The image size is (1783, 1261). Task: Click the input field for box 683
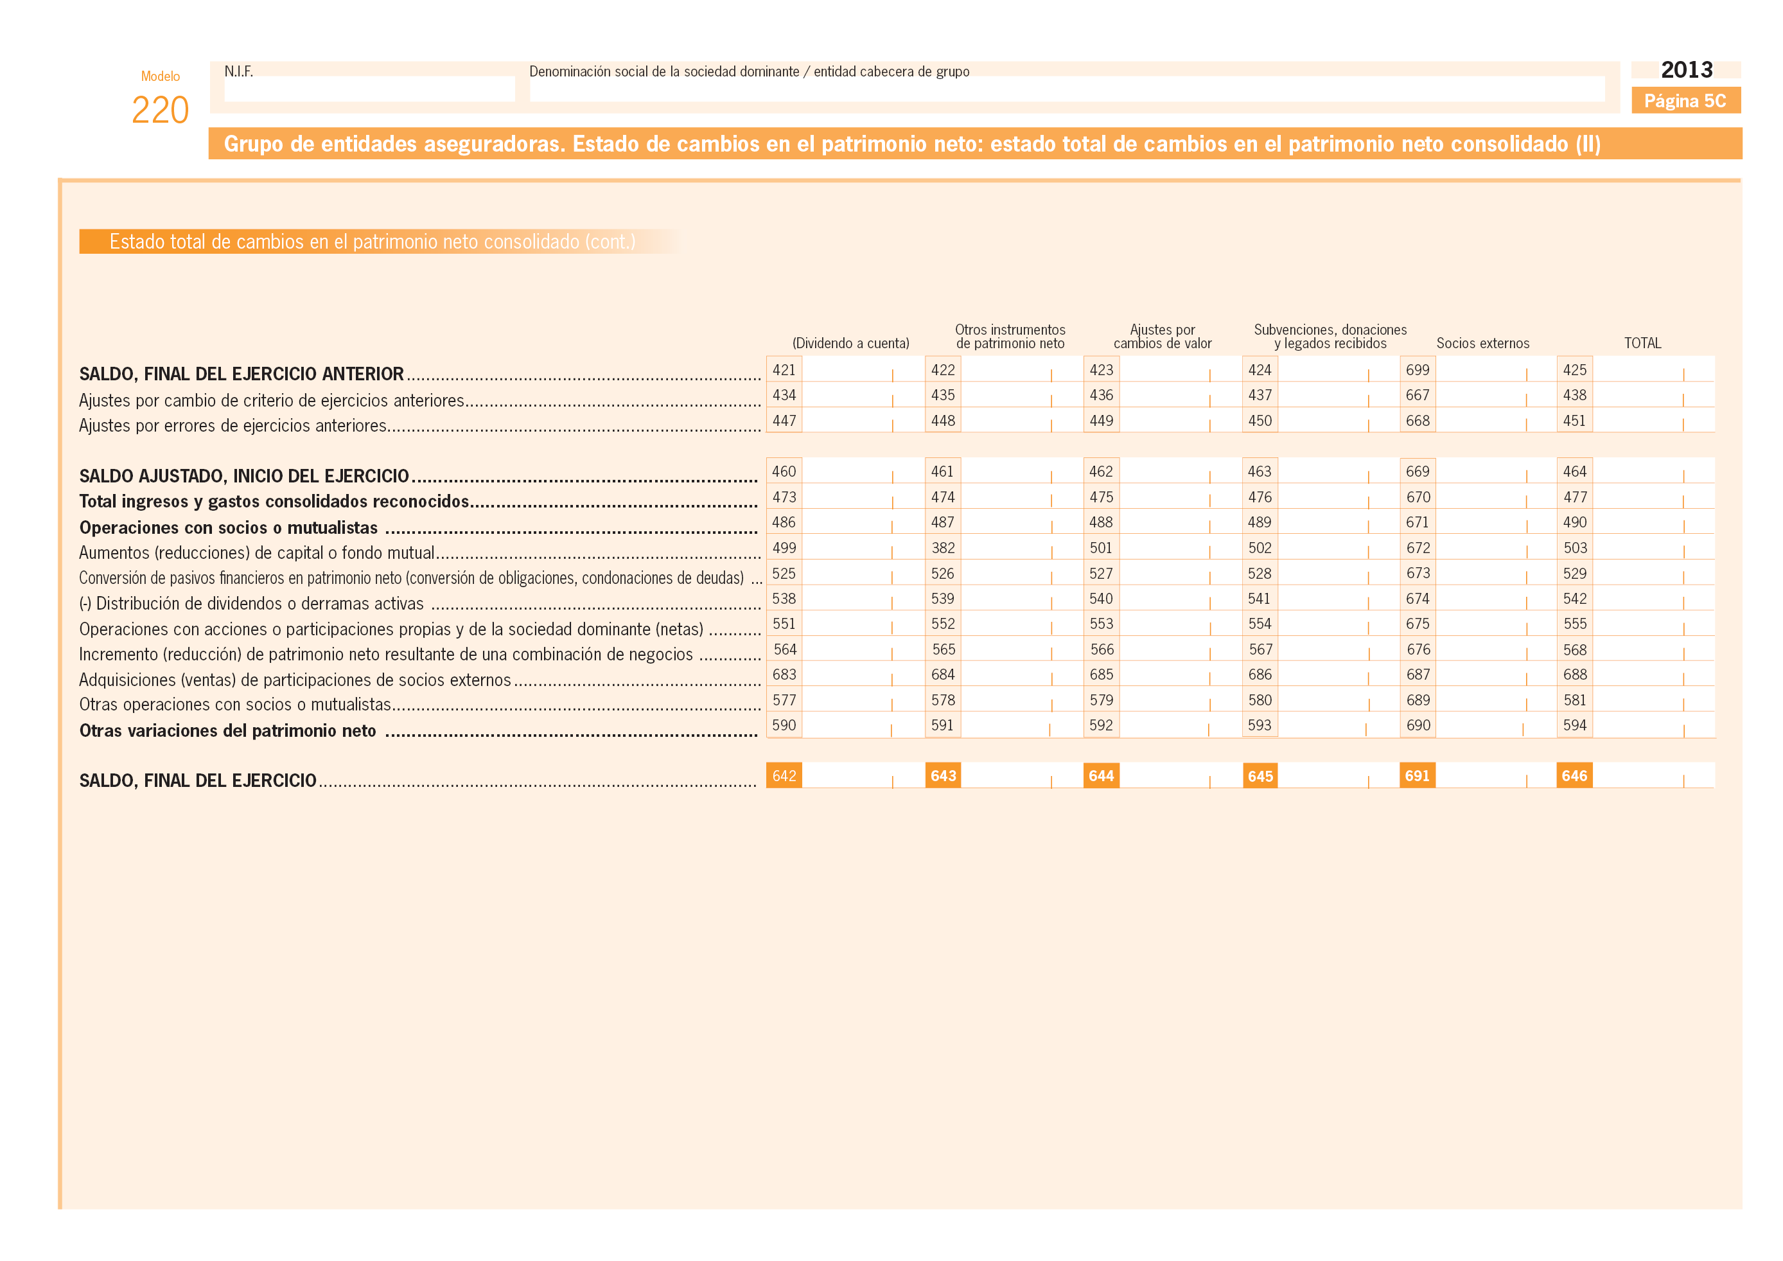863,674
